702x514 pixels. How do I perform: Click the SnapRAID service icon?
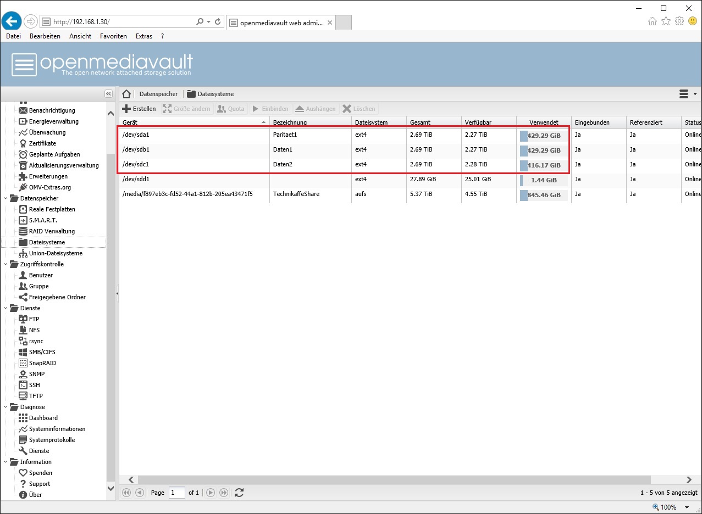(x=23, y=363)
